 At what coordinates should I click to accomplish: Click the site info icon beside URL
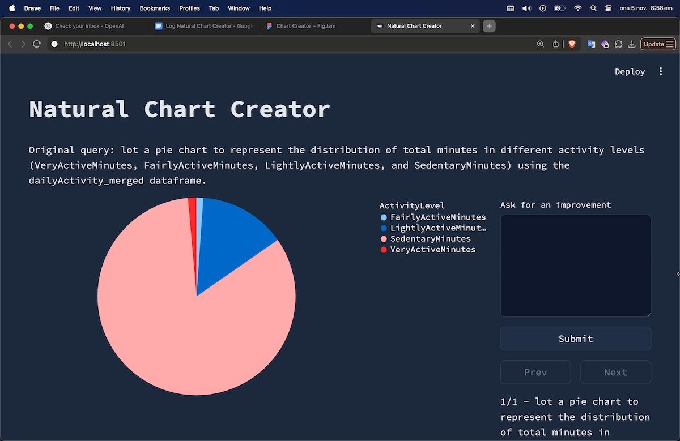(54, 44)
